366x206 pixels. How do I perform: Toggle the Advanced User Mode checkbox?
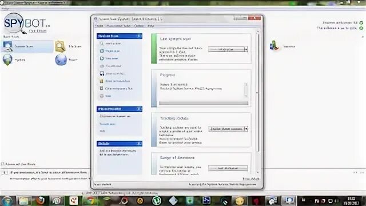[x=3, y=164]
